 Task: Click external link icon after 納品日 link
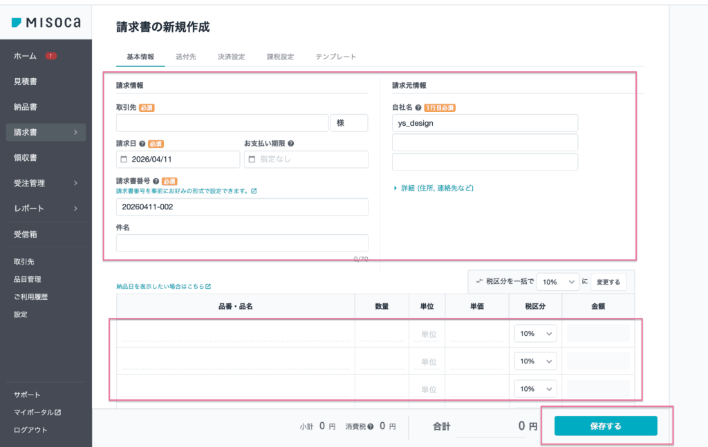pos(207,287)
